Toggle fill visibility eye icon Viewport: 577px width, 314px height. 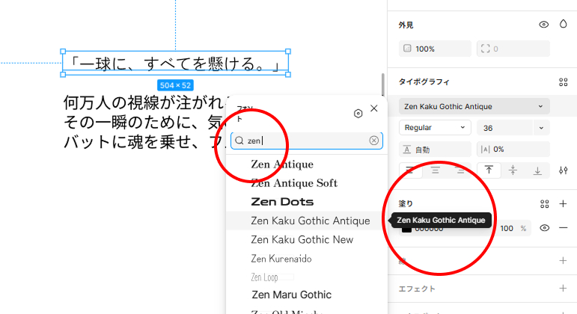545,228
